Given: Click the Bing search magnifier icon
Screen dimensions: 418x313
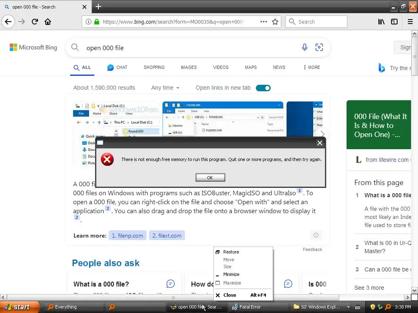Looking at the screenshot, I should (75, 47).
